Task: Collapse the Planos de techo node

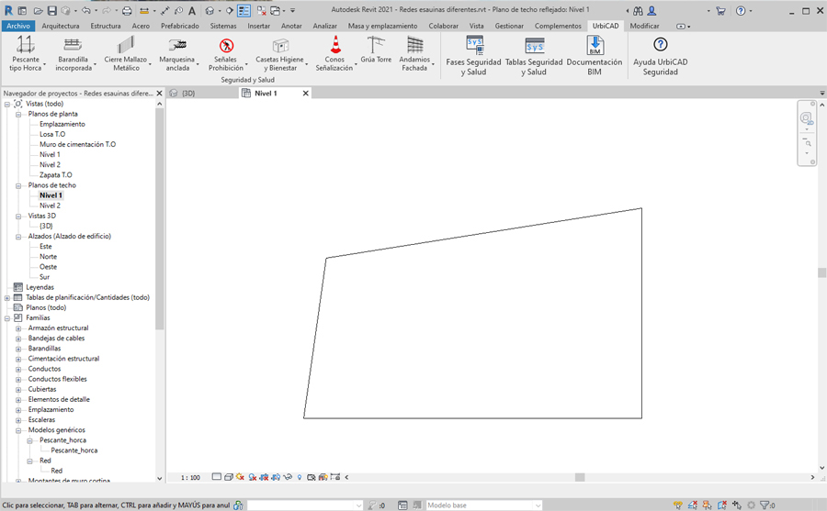Action: [18, 185]
